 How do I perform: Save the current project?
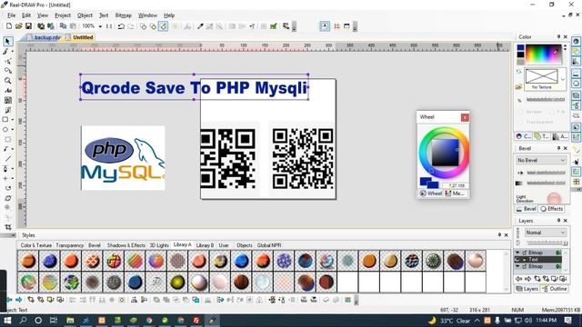click(x=28, y=26)
